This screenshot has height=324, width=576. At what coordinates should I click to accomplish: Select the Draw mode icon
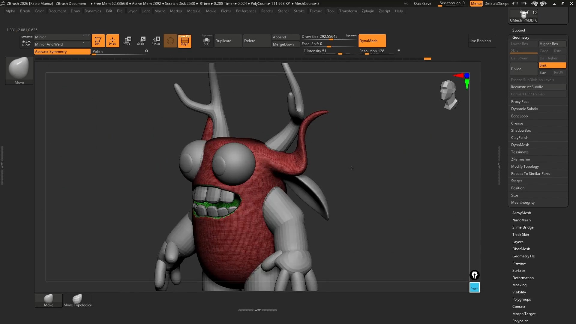tap(112, 41)
